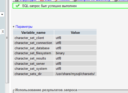Select the character_set_filesystem row

(x=55, y=53)
